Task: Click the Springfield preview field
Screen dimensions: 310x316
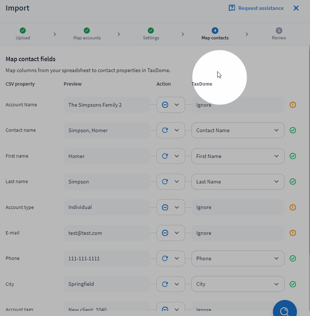Action: (107, 284)
